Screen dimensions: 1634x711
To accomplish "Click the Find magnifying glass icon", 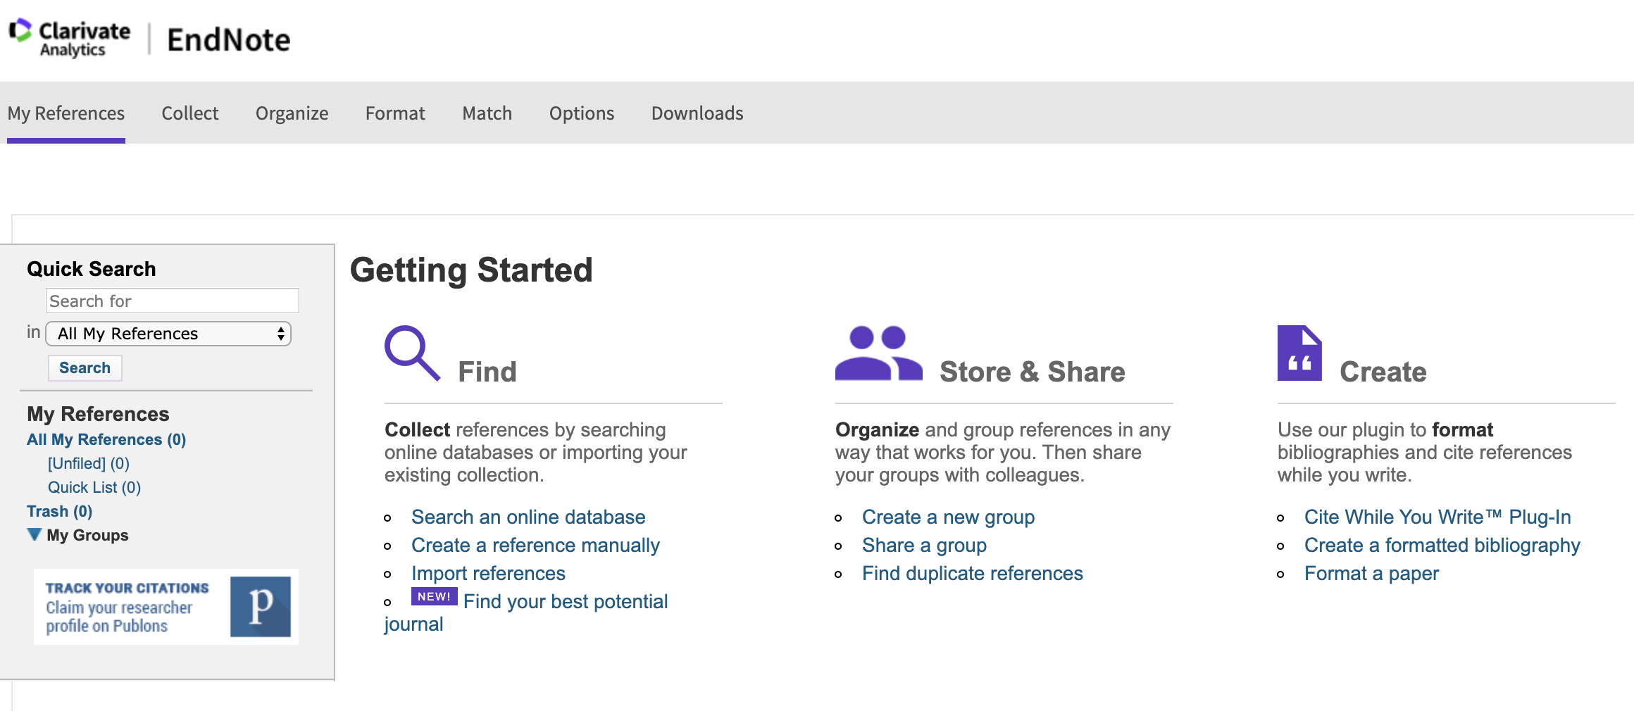I will 412,353.
